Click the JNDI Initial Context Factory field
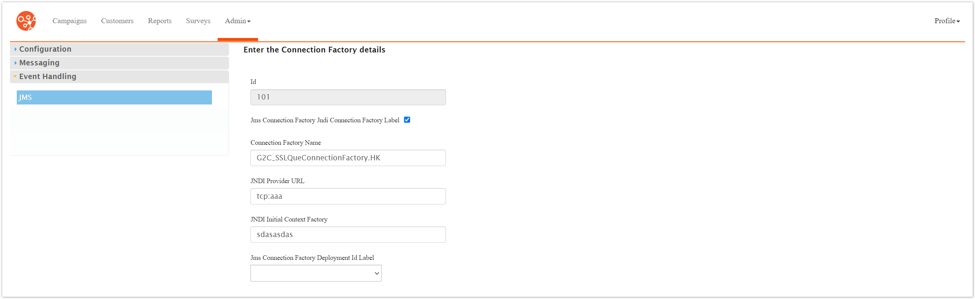 pos(348,234)
